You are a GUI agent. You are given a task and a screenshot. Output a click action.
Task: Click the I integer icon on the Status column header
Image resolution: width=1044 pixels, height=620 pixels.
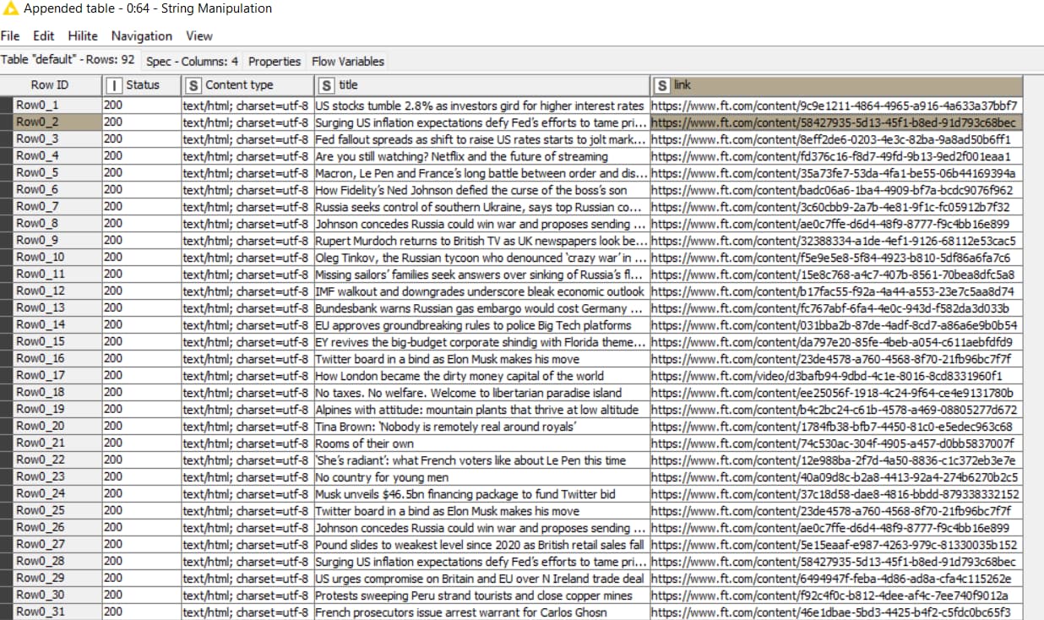(x=116, y=84)
